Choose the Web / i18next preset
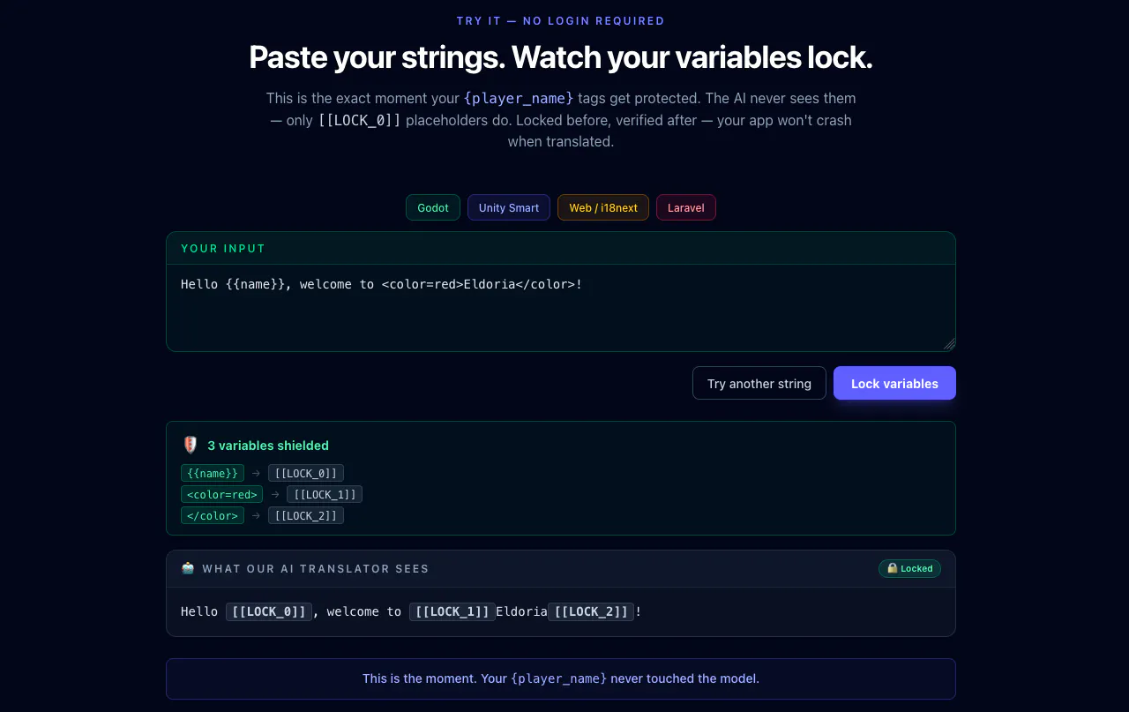The height and width of the screenshot is (712, 1129). (603, 207)
